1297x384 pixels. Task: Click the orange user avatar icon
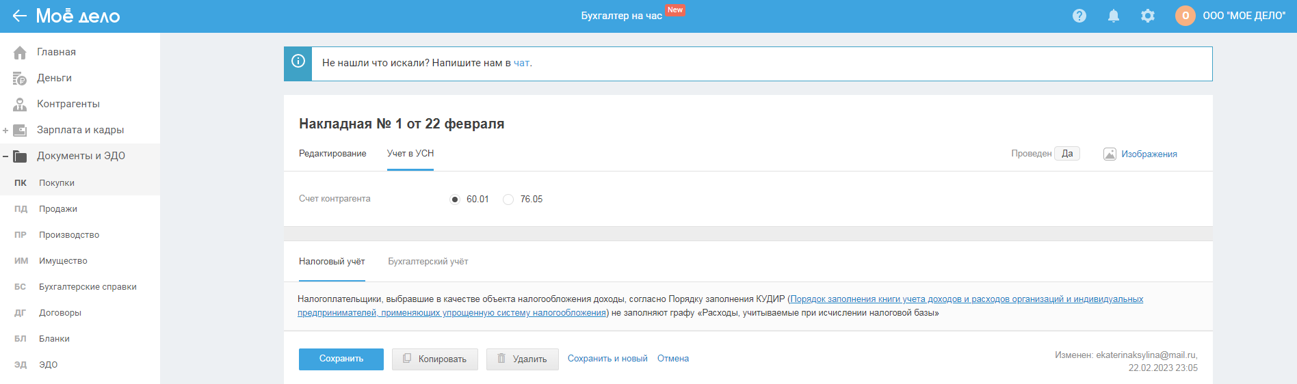click(x=1185, y=16)
